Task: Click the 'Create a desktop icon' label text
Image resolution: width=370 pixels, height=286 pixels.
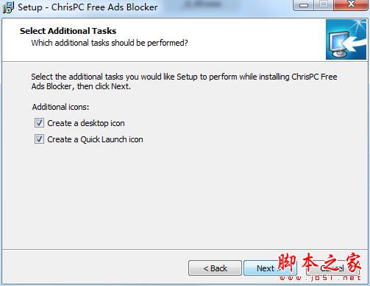Action: tap(86, 123)
